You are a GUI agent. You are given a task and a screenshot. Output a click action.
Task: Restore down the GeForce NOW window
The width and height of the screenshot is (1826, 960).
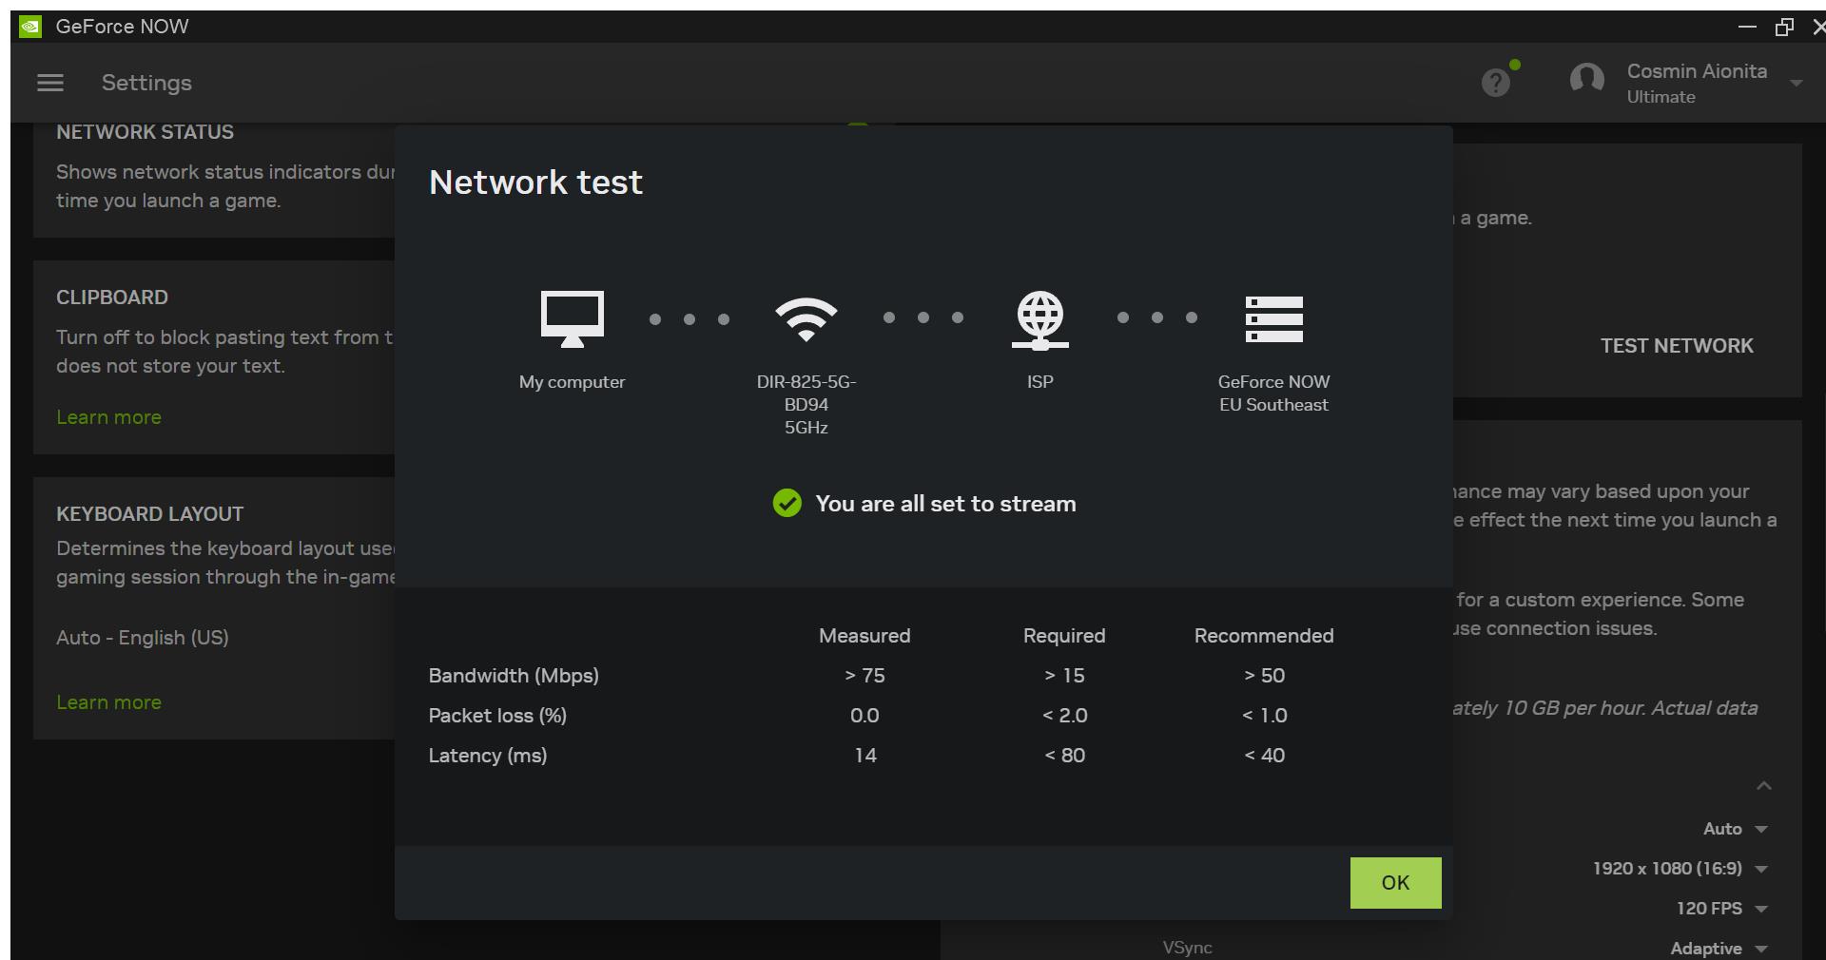tap(1784, 27)
